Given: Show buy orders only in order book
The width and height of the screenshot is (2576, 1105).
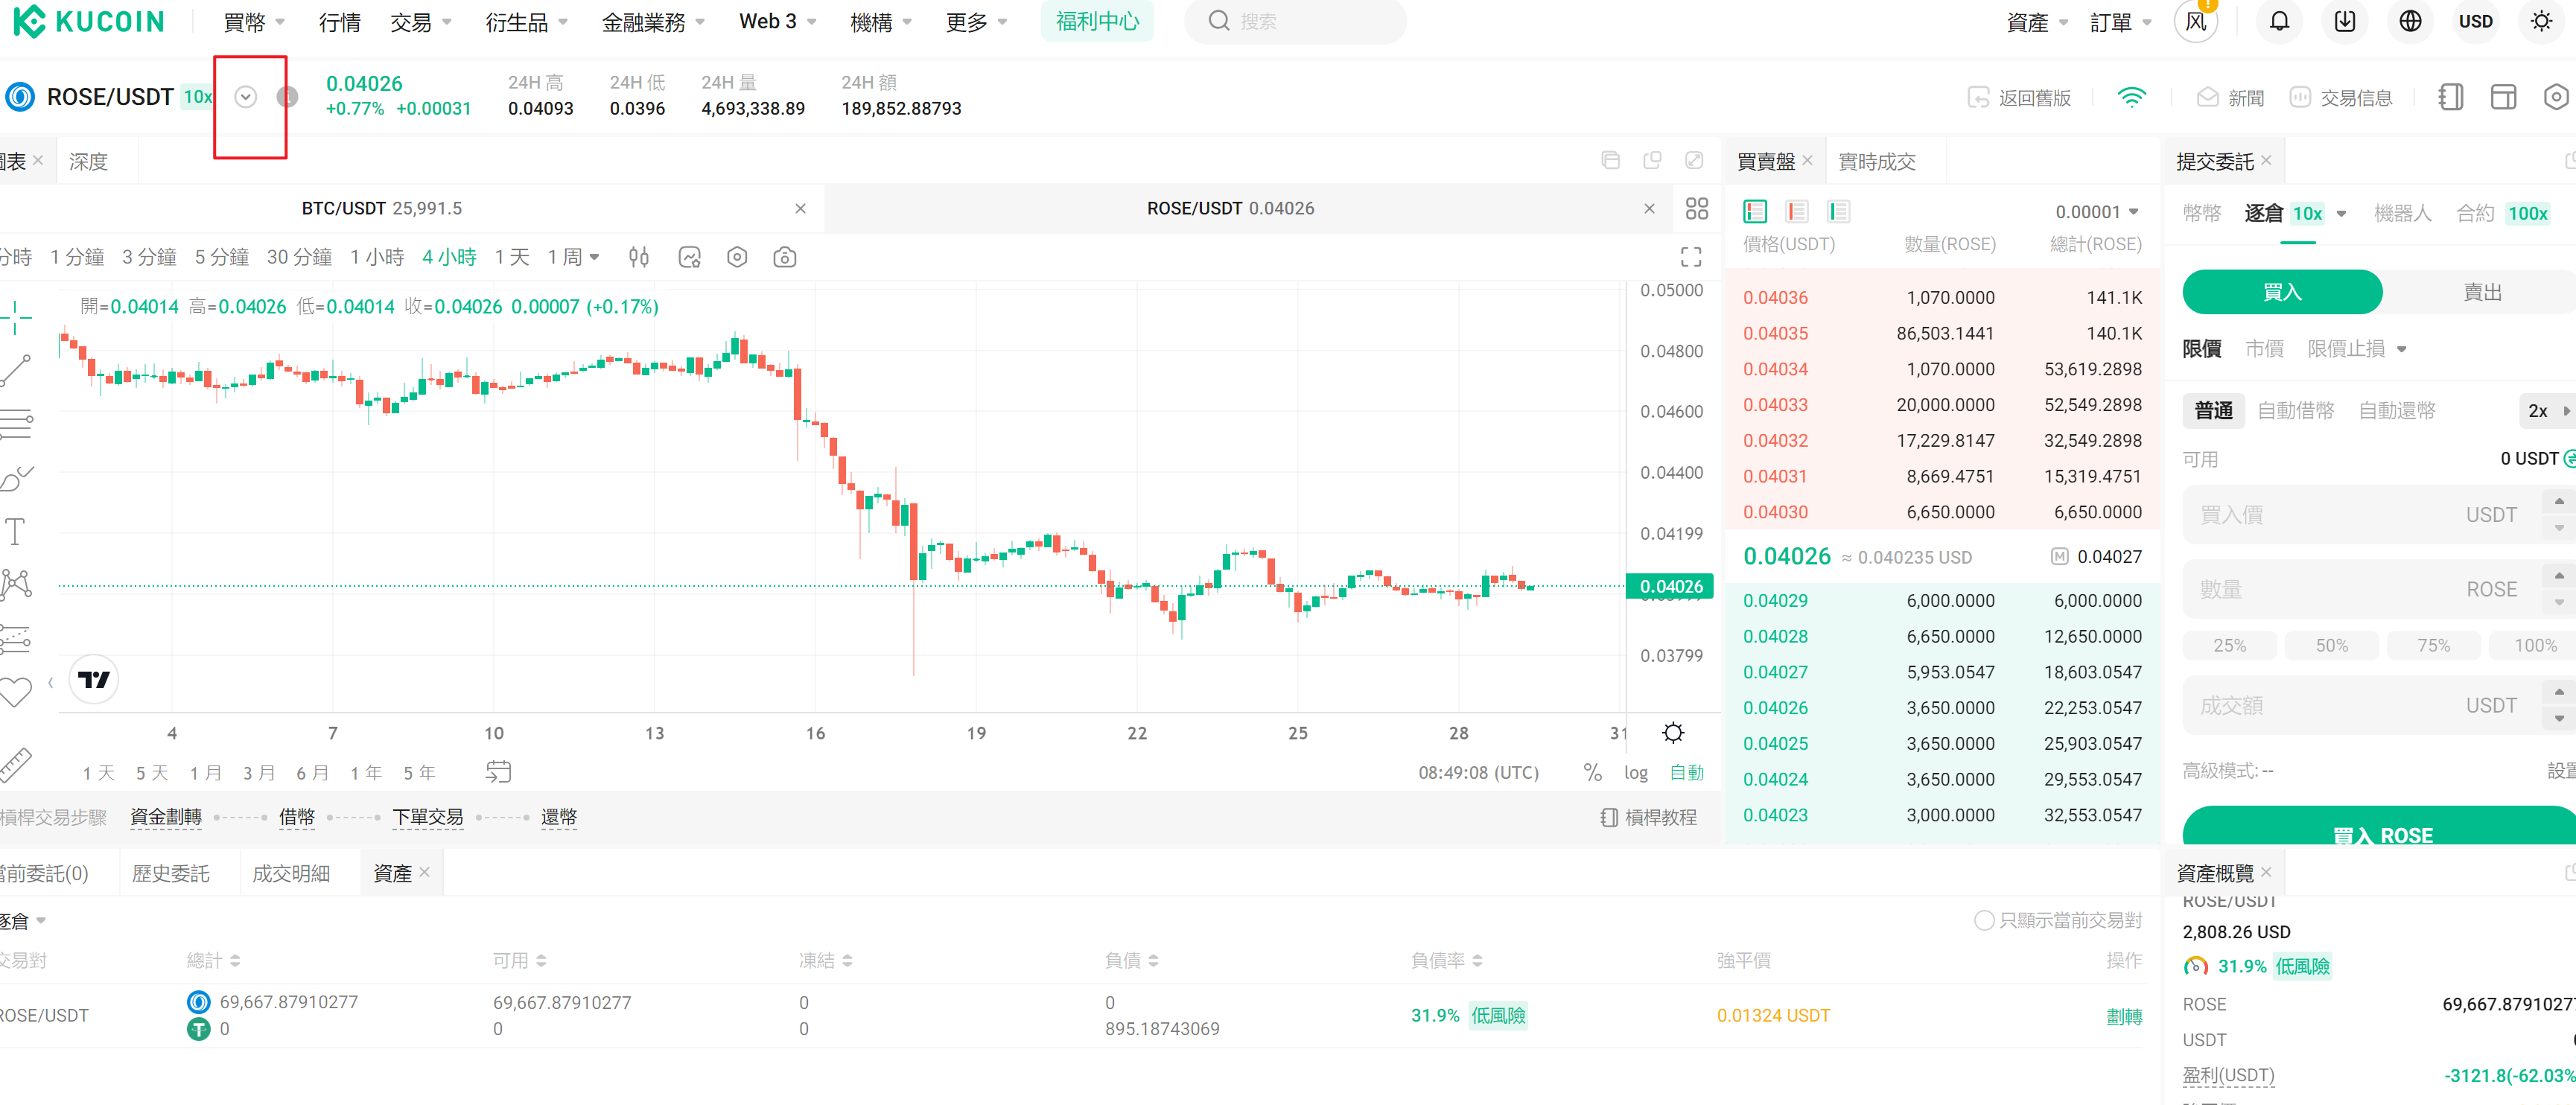Looking at the screenshot, I should tap(1839, 211).
